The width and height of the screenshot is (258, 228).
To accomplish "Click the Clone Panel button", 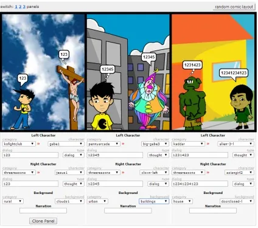I will pyautogui.click(x=43, y=221).
